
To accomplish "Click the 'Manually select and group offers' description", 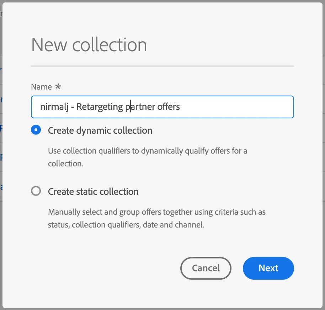I will (x=157, y=218).
